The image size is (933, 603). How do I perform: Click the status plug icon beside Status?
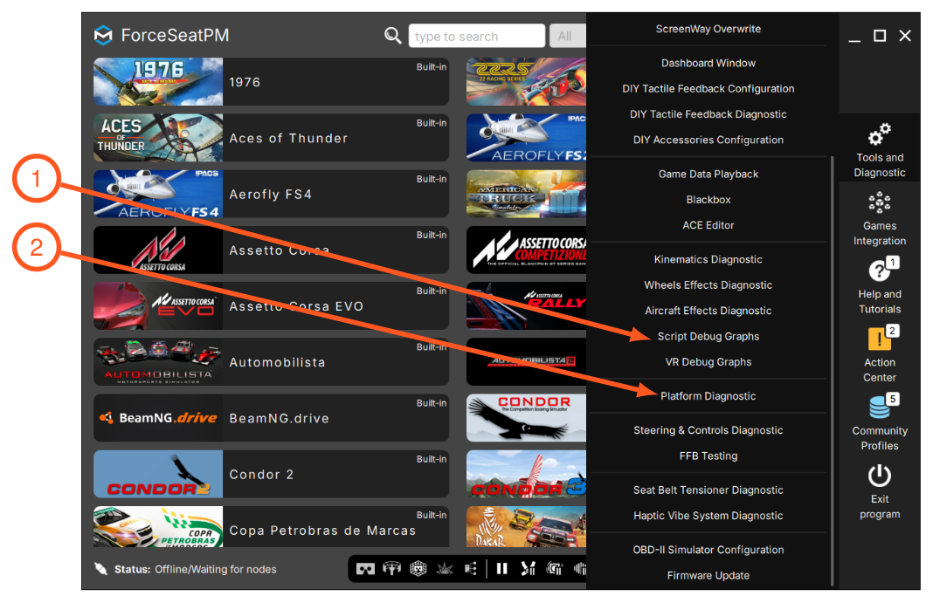pyautogui.click(x=101, y=569)
